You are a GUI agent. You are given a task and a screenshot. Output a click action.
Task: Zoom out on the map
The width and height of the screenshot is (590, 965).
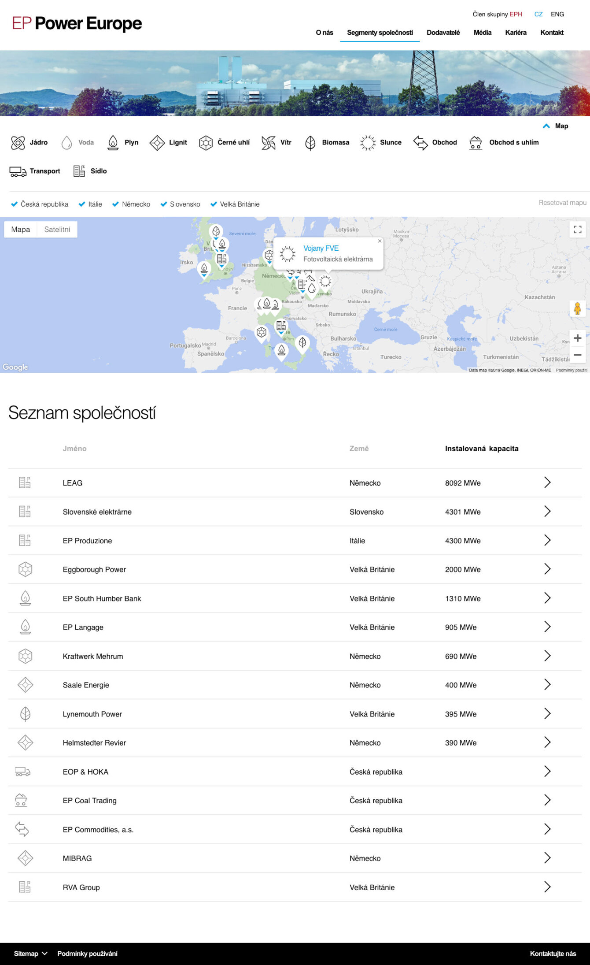coord(578,355)
